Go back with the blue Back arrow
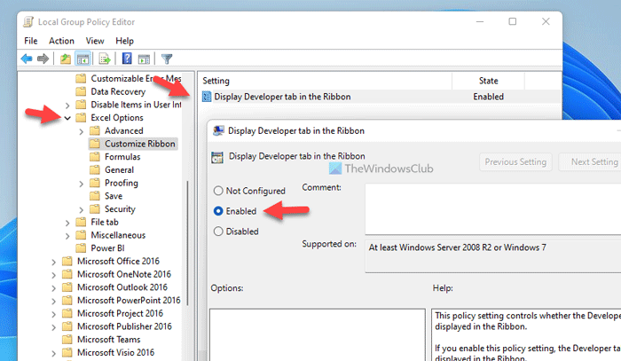This screenshot has width=621, height=361. pos(27,59)
